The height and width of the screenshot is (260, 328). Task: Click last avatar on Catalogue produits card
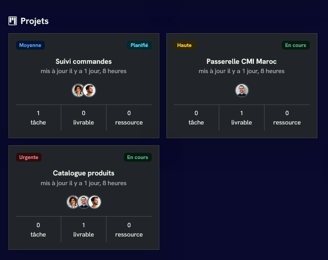click(95, 202)
